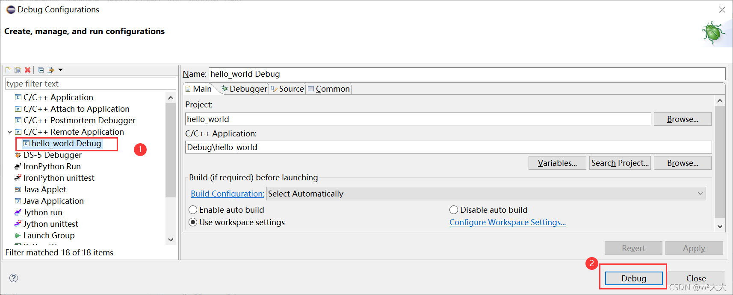Open the Source tab
The image size is (733, 295).
click(288, 89)
